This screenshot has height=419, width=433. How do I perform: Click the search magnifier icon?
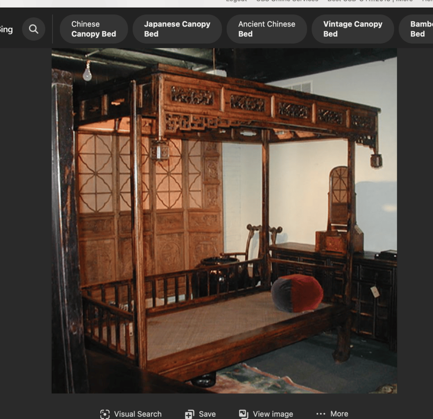[x=34, y=29]
